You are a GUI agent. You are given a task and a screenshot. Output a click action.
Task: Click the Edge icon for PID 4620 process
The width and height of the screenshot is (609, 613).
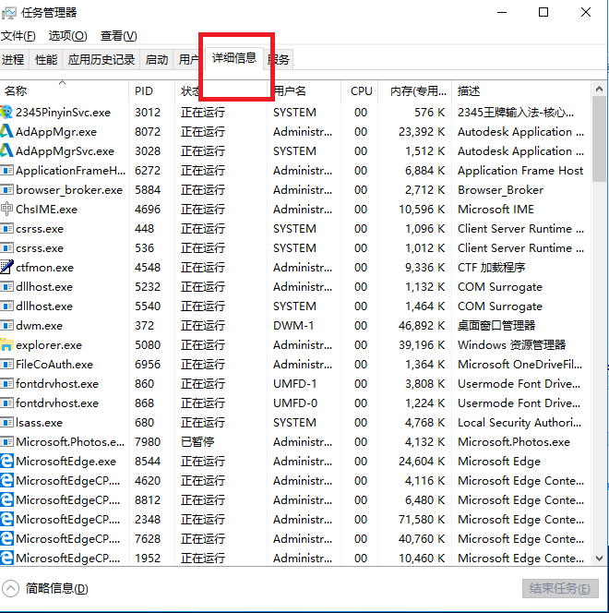pos(6,480)
